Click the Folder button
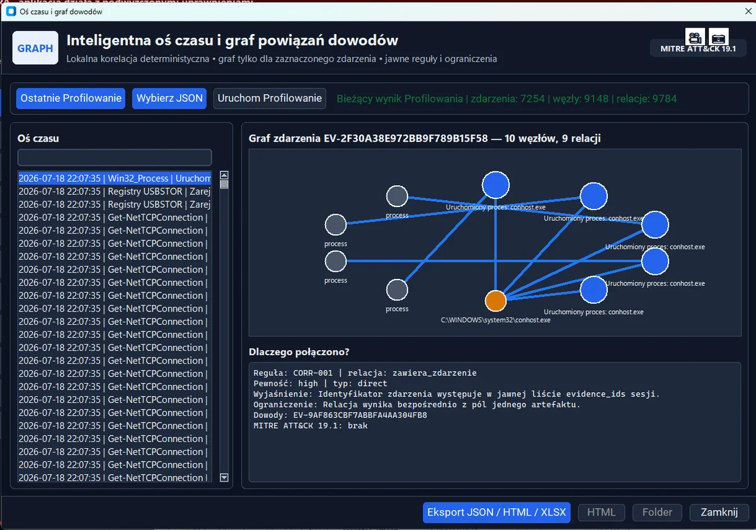The image size is (756, 530). point(657,512)
